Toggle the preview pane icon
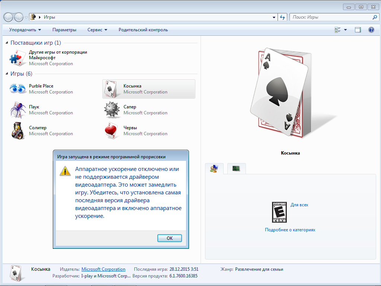The image size is (381, 286). pyautogui.click(x=358, y=30)
